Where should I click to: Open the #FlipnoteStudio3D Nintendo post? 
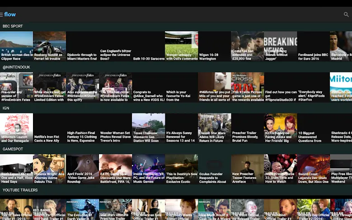(x=280, y=87)
